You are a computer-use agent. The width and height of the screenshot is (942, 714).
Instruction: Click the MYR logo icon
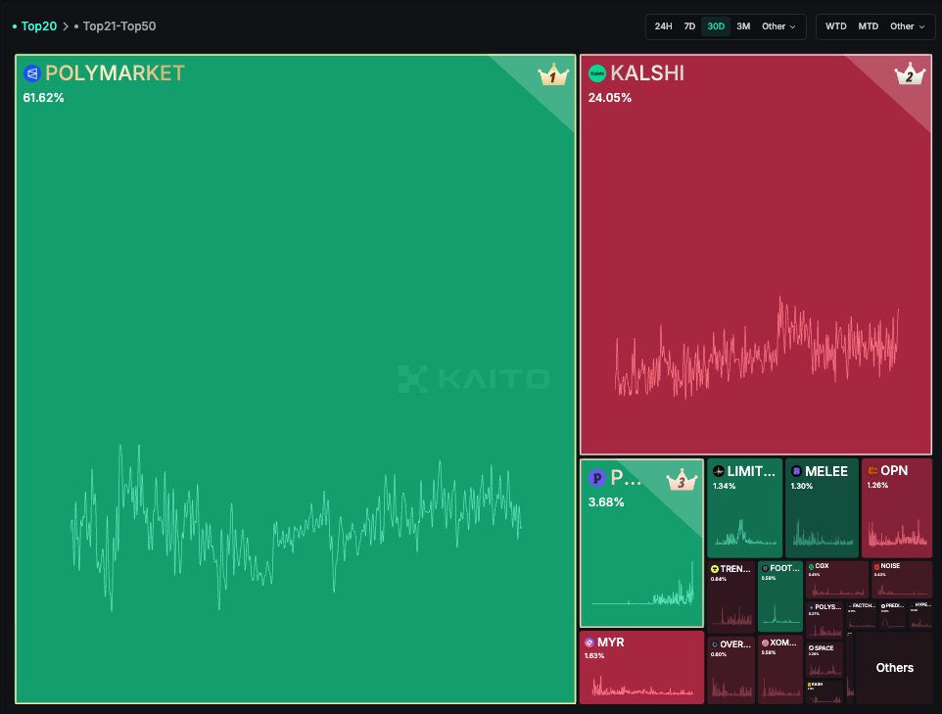(x=589, y=643)
